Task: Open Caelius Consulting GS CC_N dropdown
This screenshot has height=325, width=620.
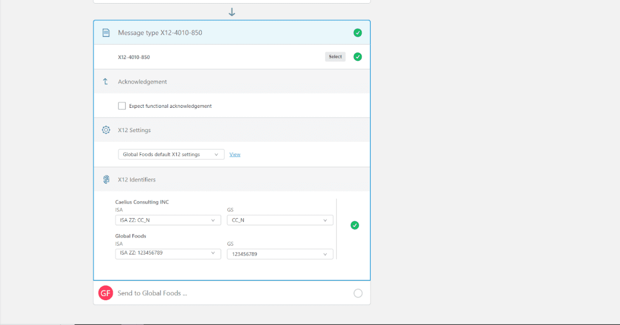Action: pyautogui.click(x=280, y=220)
